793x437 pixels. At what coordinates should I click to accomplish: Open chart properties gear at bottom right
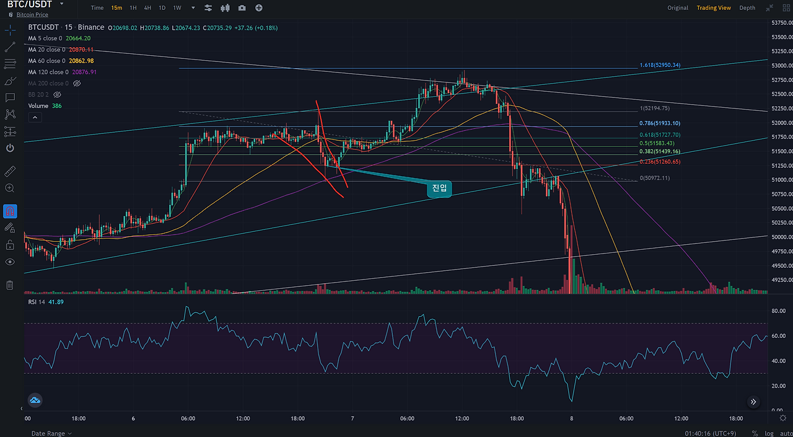(782, 418)
